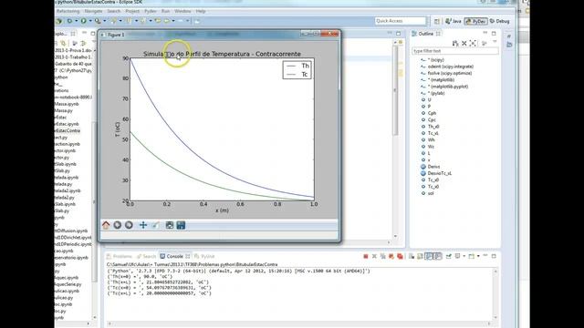
Task: Click the console vertical scrollbar
Action: (x=495, y=293)
